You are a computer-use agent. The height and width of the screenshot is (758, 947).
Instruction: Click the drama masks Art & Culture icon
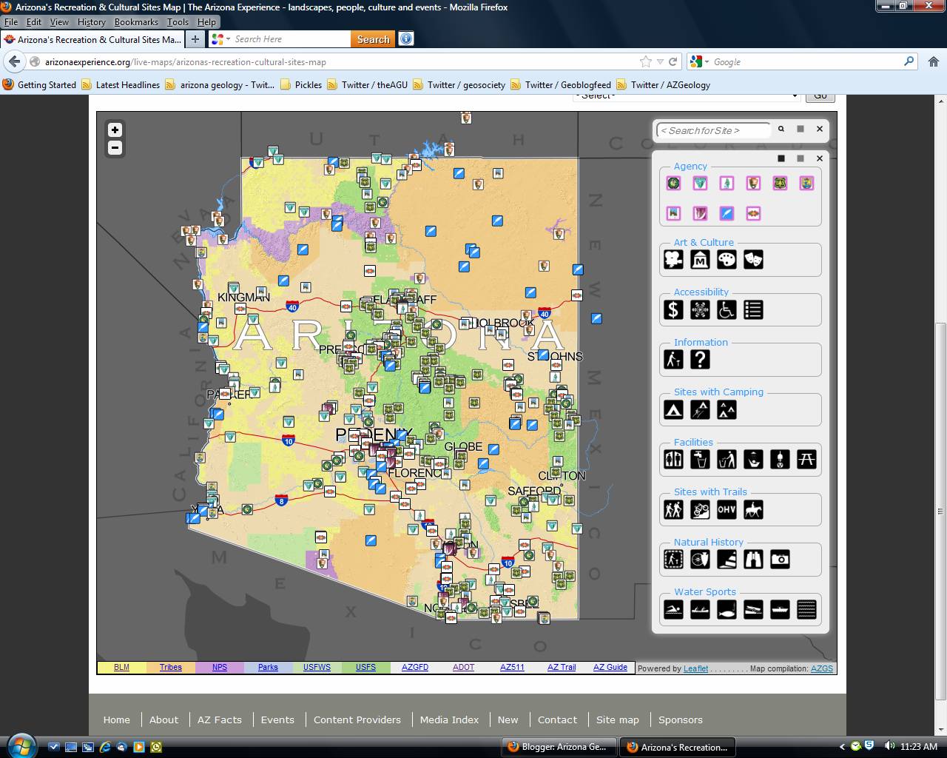752,259
